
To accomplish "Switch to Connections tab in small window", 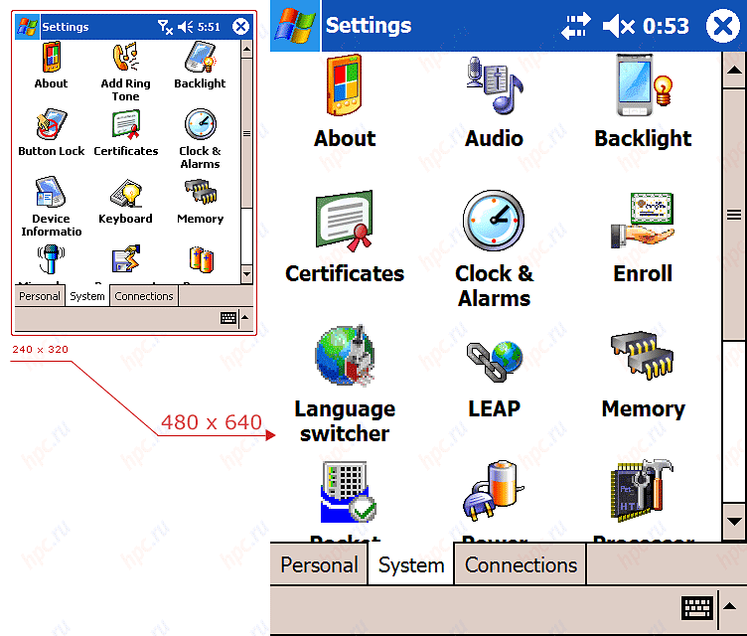I will coord(144,296).
